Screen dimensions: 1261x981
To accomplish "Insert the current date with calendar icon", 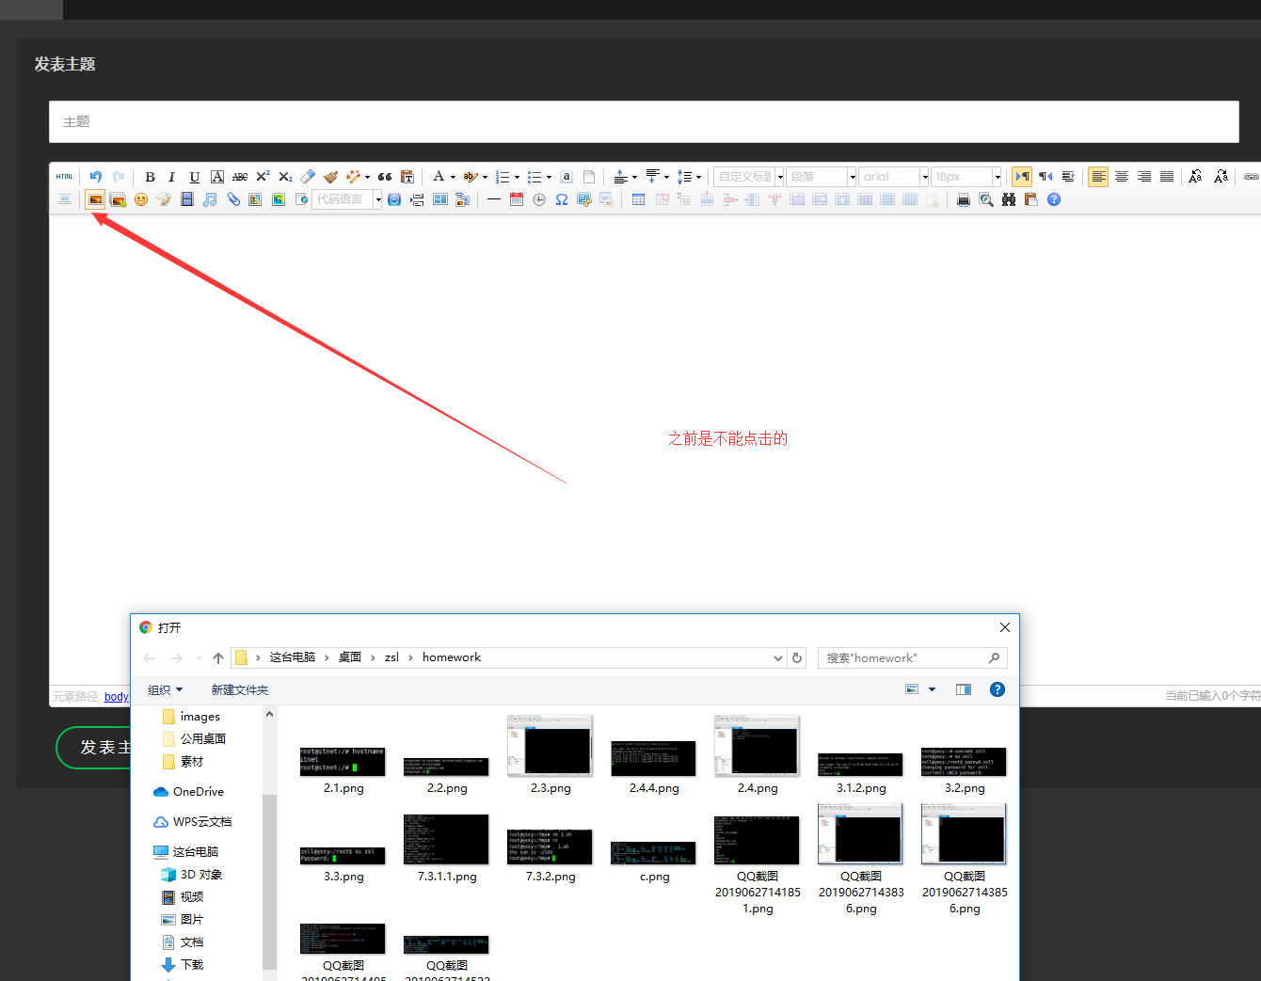I will 517,199.
